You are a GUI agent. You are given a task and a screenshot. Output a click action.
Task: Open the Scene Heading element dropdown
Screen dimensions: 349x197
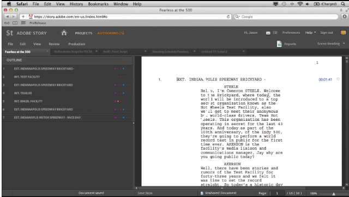pyautogui.click(x=331, y=44)
